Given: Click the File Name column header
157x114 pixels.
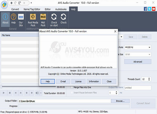Looking at the screenshot, I should click(20, 35).
